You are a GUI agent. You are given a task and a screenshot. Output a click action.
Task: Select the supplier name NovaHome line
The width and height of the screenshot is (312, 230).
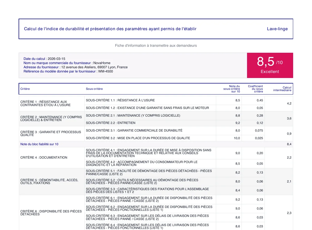click(67, 63)
